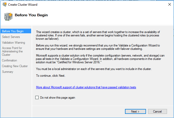Viewport: 174px width, 118px height.
Task: Jump to the Confirmation step
Action: [9, 60]
